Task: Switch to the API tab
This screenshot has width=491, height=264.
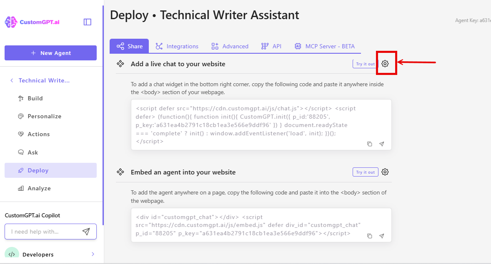Action: (271, 46)
